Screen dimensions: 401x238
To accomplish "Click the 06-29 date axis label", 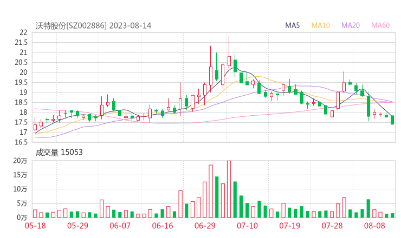I will (205, 226).
